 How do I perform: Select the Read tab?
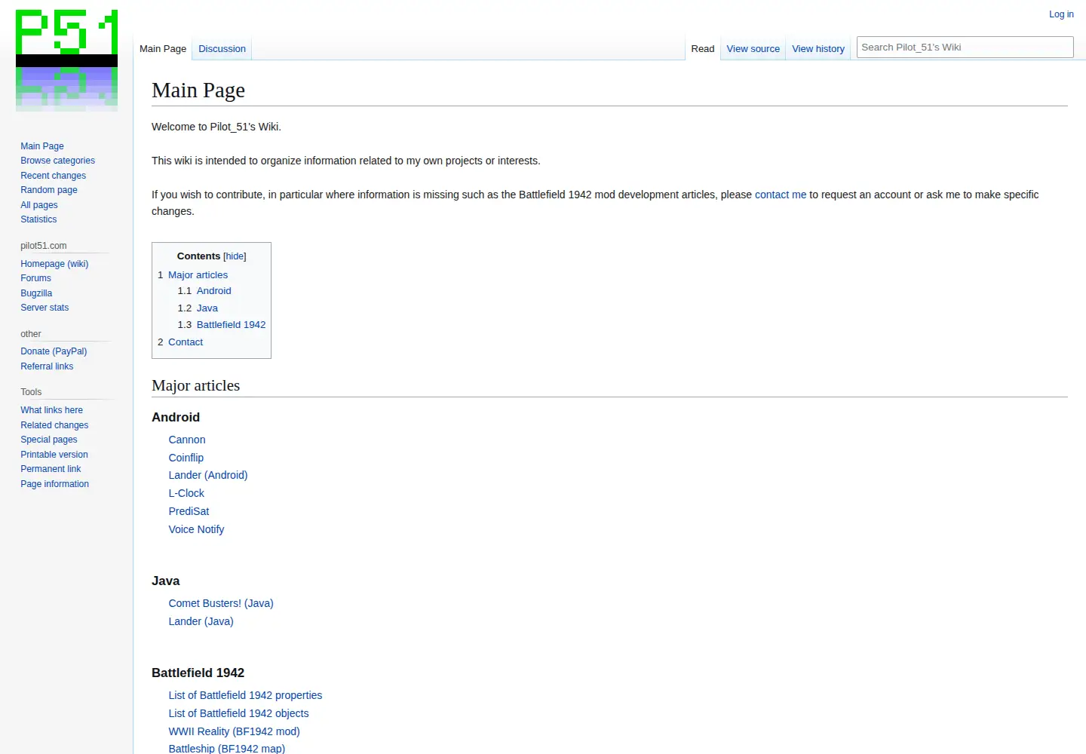(702, 49)
